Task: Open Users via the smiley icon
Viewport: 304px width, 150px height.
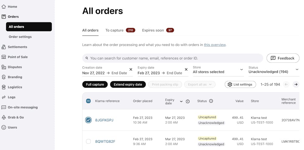Action: (x=3, y=127)
